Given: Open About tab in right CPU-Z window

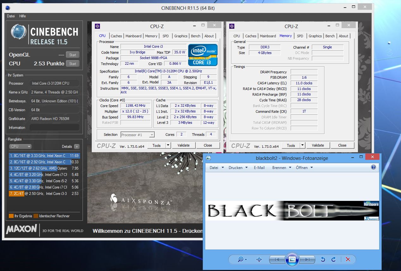Looking at the screenshot, I should coord(343,36).
